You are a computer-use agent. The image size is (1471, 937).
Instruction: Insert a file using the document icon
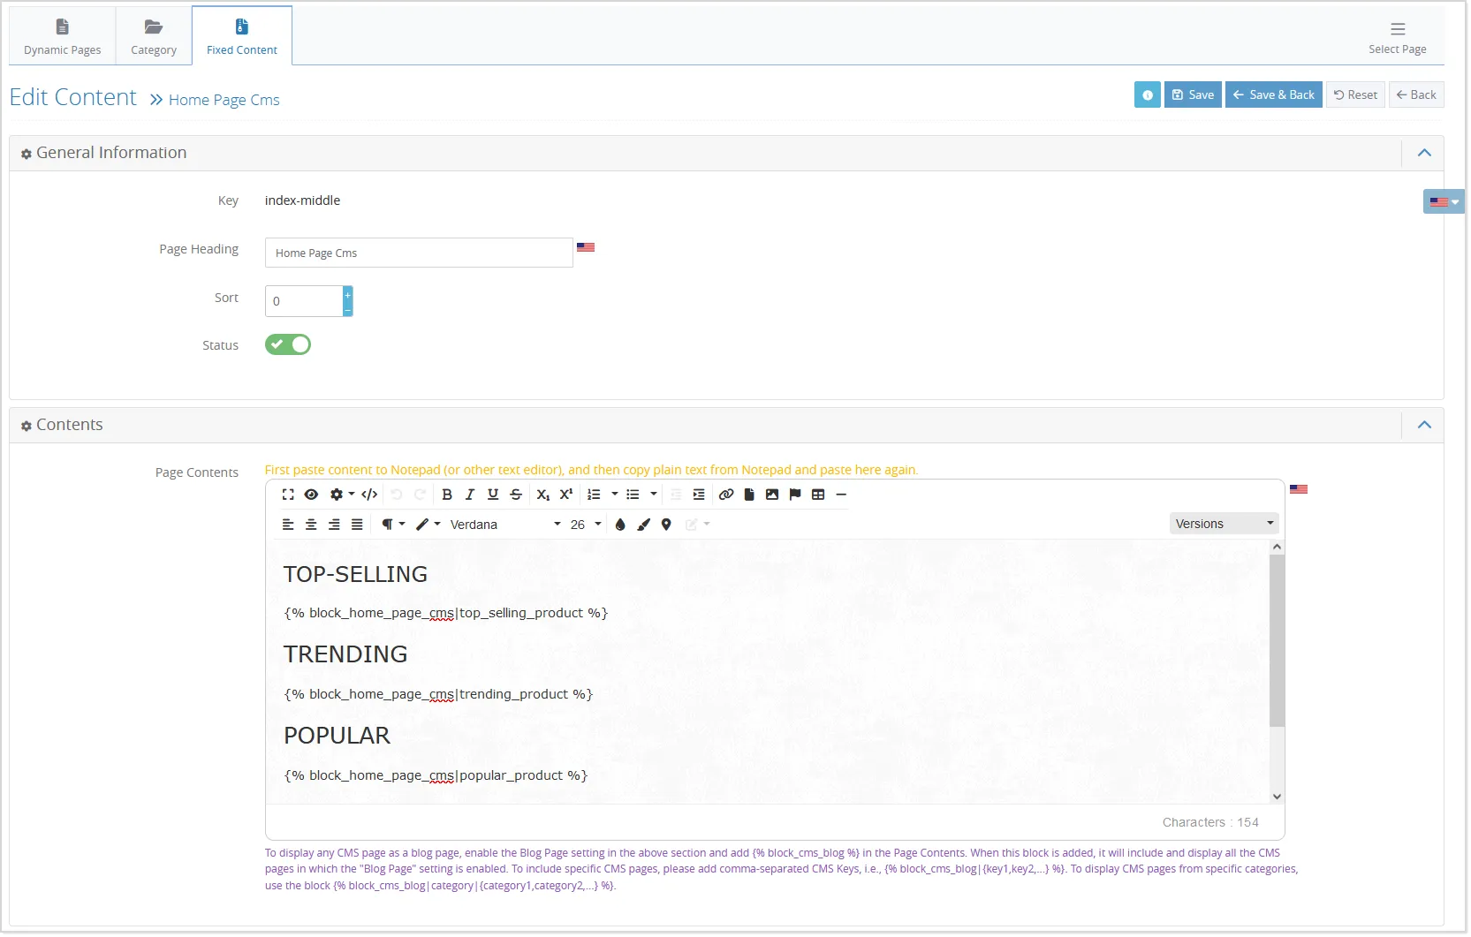[x=749, y=495]
